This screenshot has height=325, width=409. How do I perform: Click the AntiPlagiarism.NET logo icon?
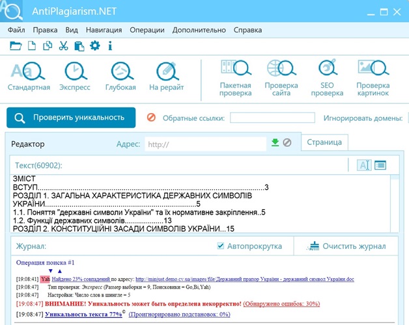(x=12, y=10)
